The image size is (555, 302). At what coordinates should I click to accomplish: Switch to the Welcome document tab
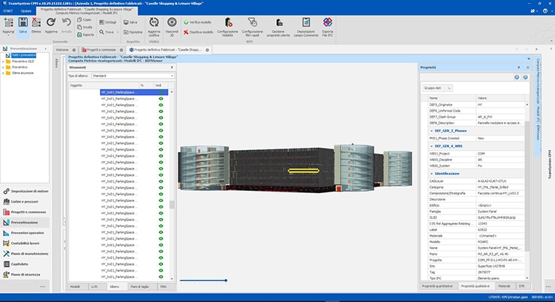62,50
